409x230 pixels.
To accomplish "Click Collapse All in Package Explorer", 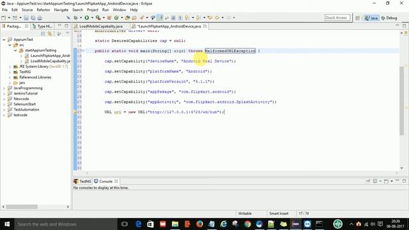I will click(43, 34).
